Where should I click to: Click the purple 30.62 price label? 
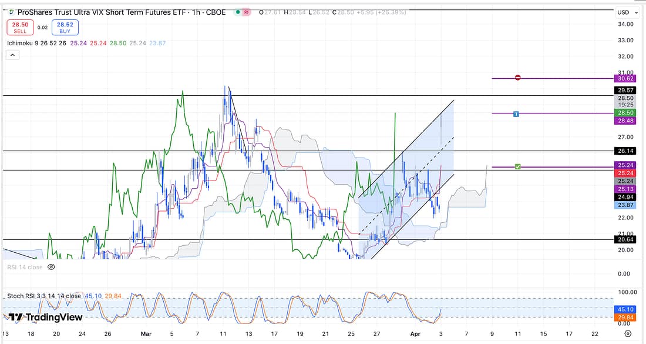(x=623, y=78)
